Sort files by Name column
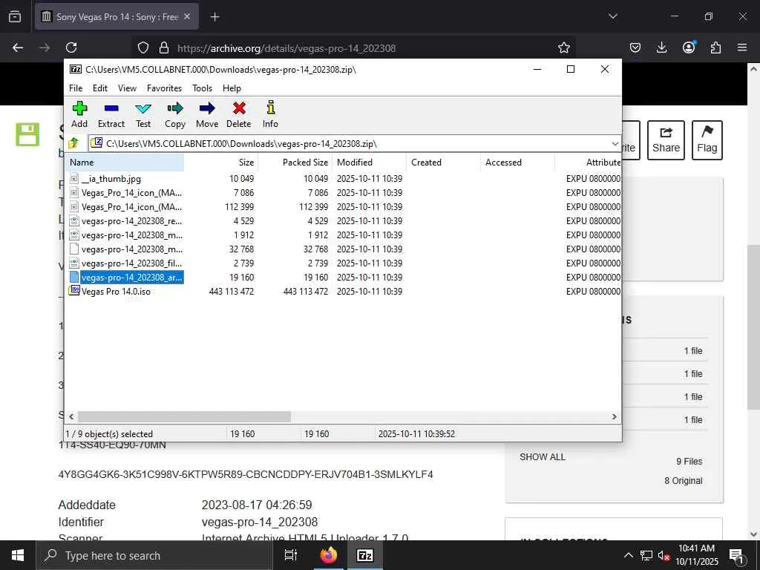Viewport: 760px width, 570px height. click(125, 163)
